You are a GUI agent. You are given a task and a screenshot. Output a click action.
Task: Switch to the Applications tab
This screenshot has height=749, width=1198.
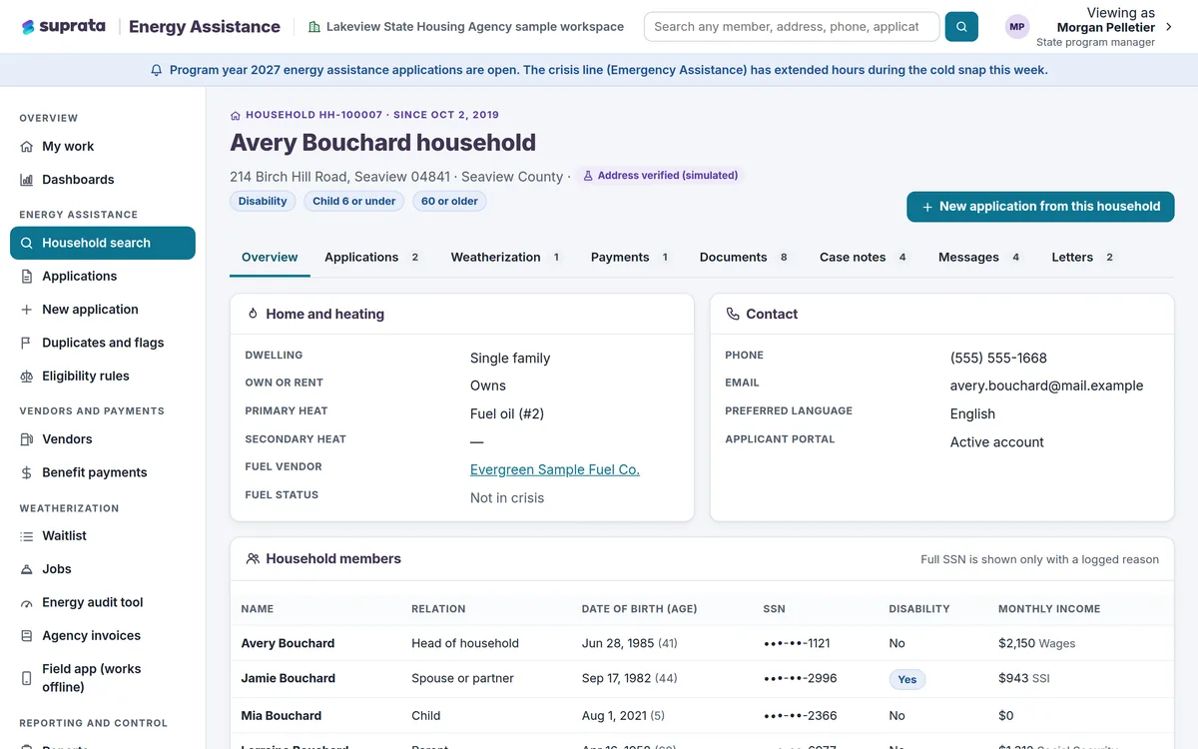click(372, 257)
